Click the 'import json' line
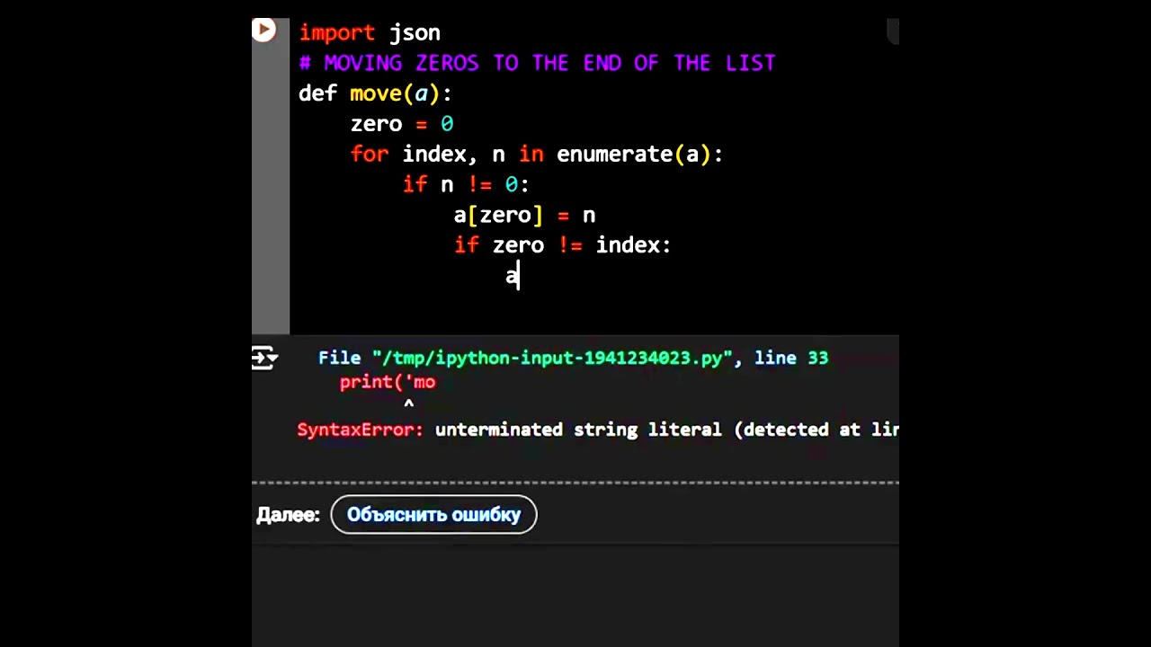The width and height of the screenshot is (1151, 647). 370,32
